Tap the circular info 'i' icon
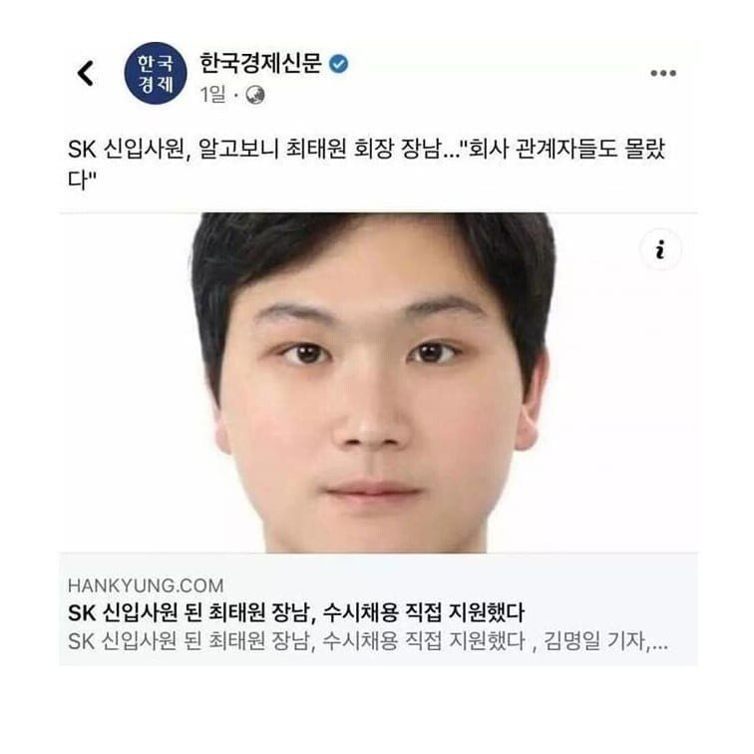The image size is (754, 754). pos(660,249)
